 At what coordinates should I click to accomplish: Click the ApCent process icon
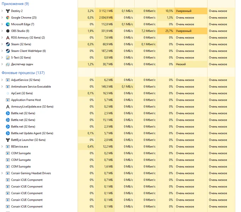point(8,93)
